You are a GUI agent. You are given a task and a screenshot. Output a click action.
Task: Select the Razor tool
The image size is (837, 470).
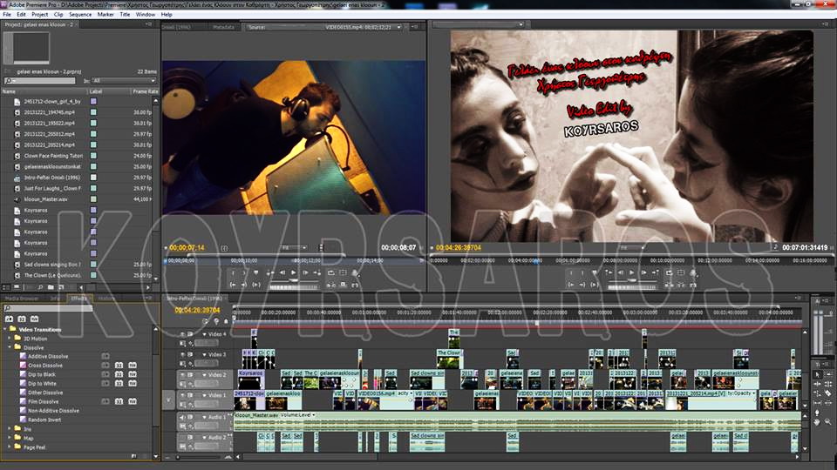[829, 393]
